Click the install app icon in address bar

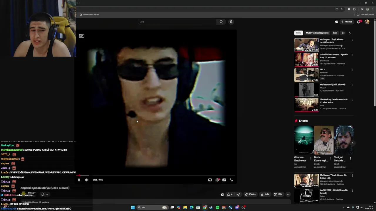tap(337, 9)
